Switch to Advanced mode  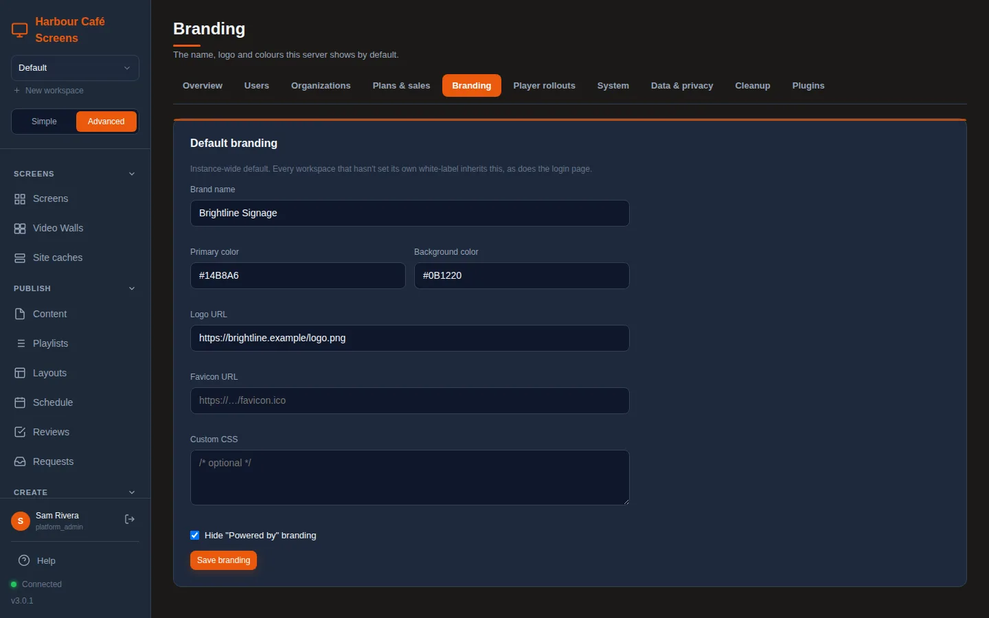tap(106, 122)
